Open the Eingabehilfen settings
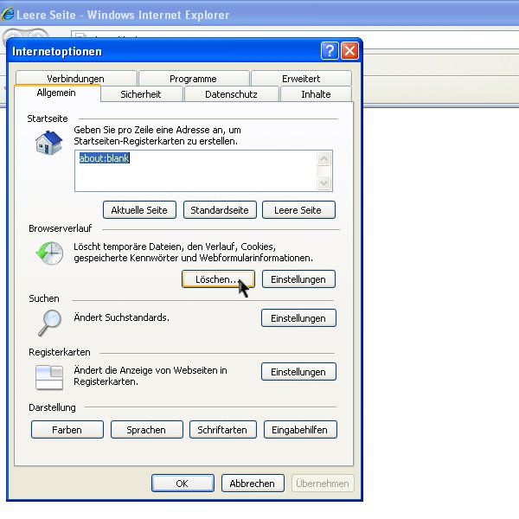Image resolution: width=519 pixels, height=519 pixels. coord(300,430)
